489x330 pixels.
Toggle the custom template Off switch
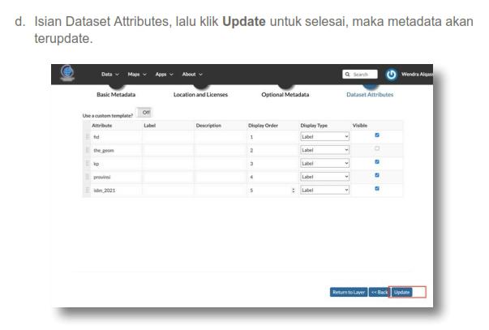(146, 113)
